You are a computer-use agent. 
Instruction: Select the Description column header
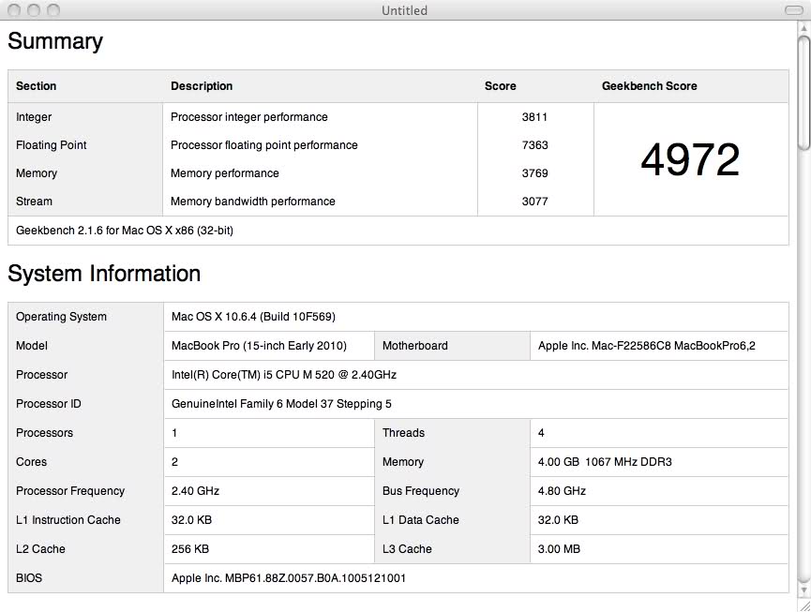tap(202, 86)
